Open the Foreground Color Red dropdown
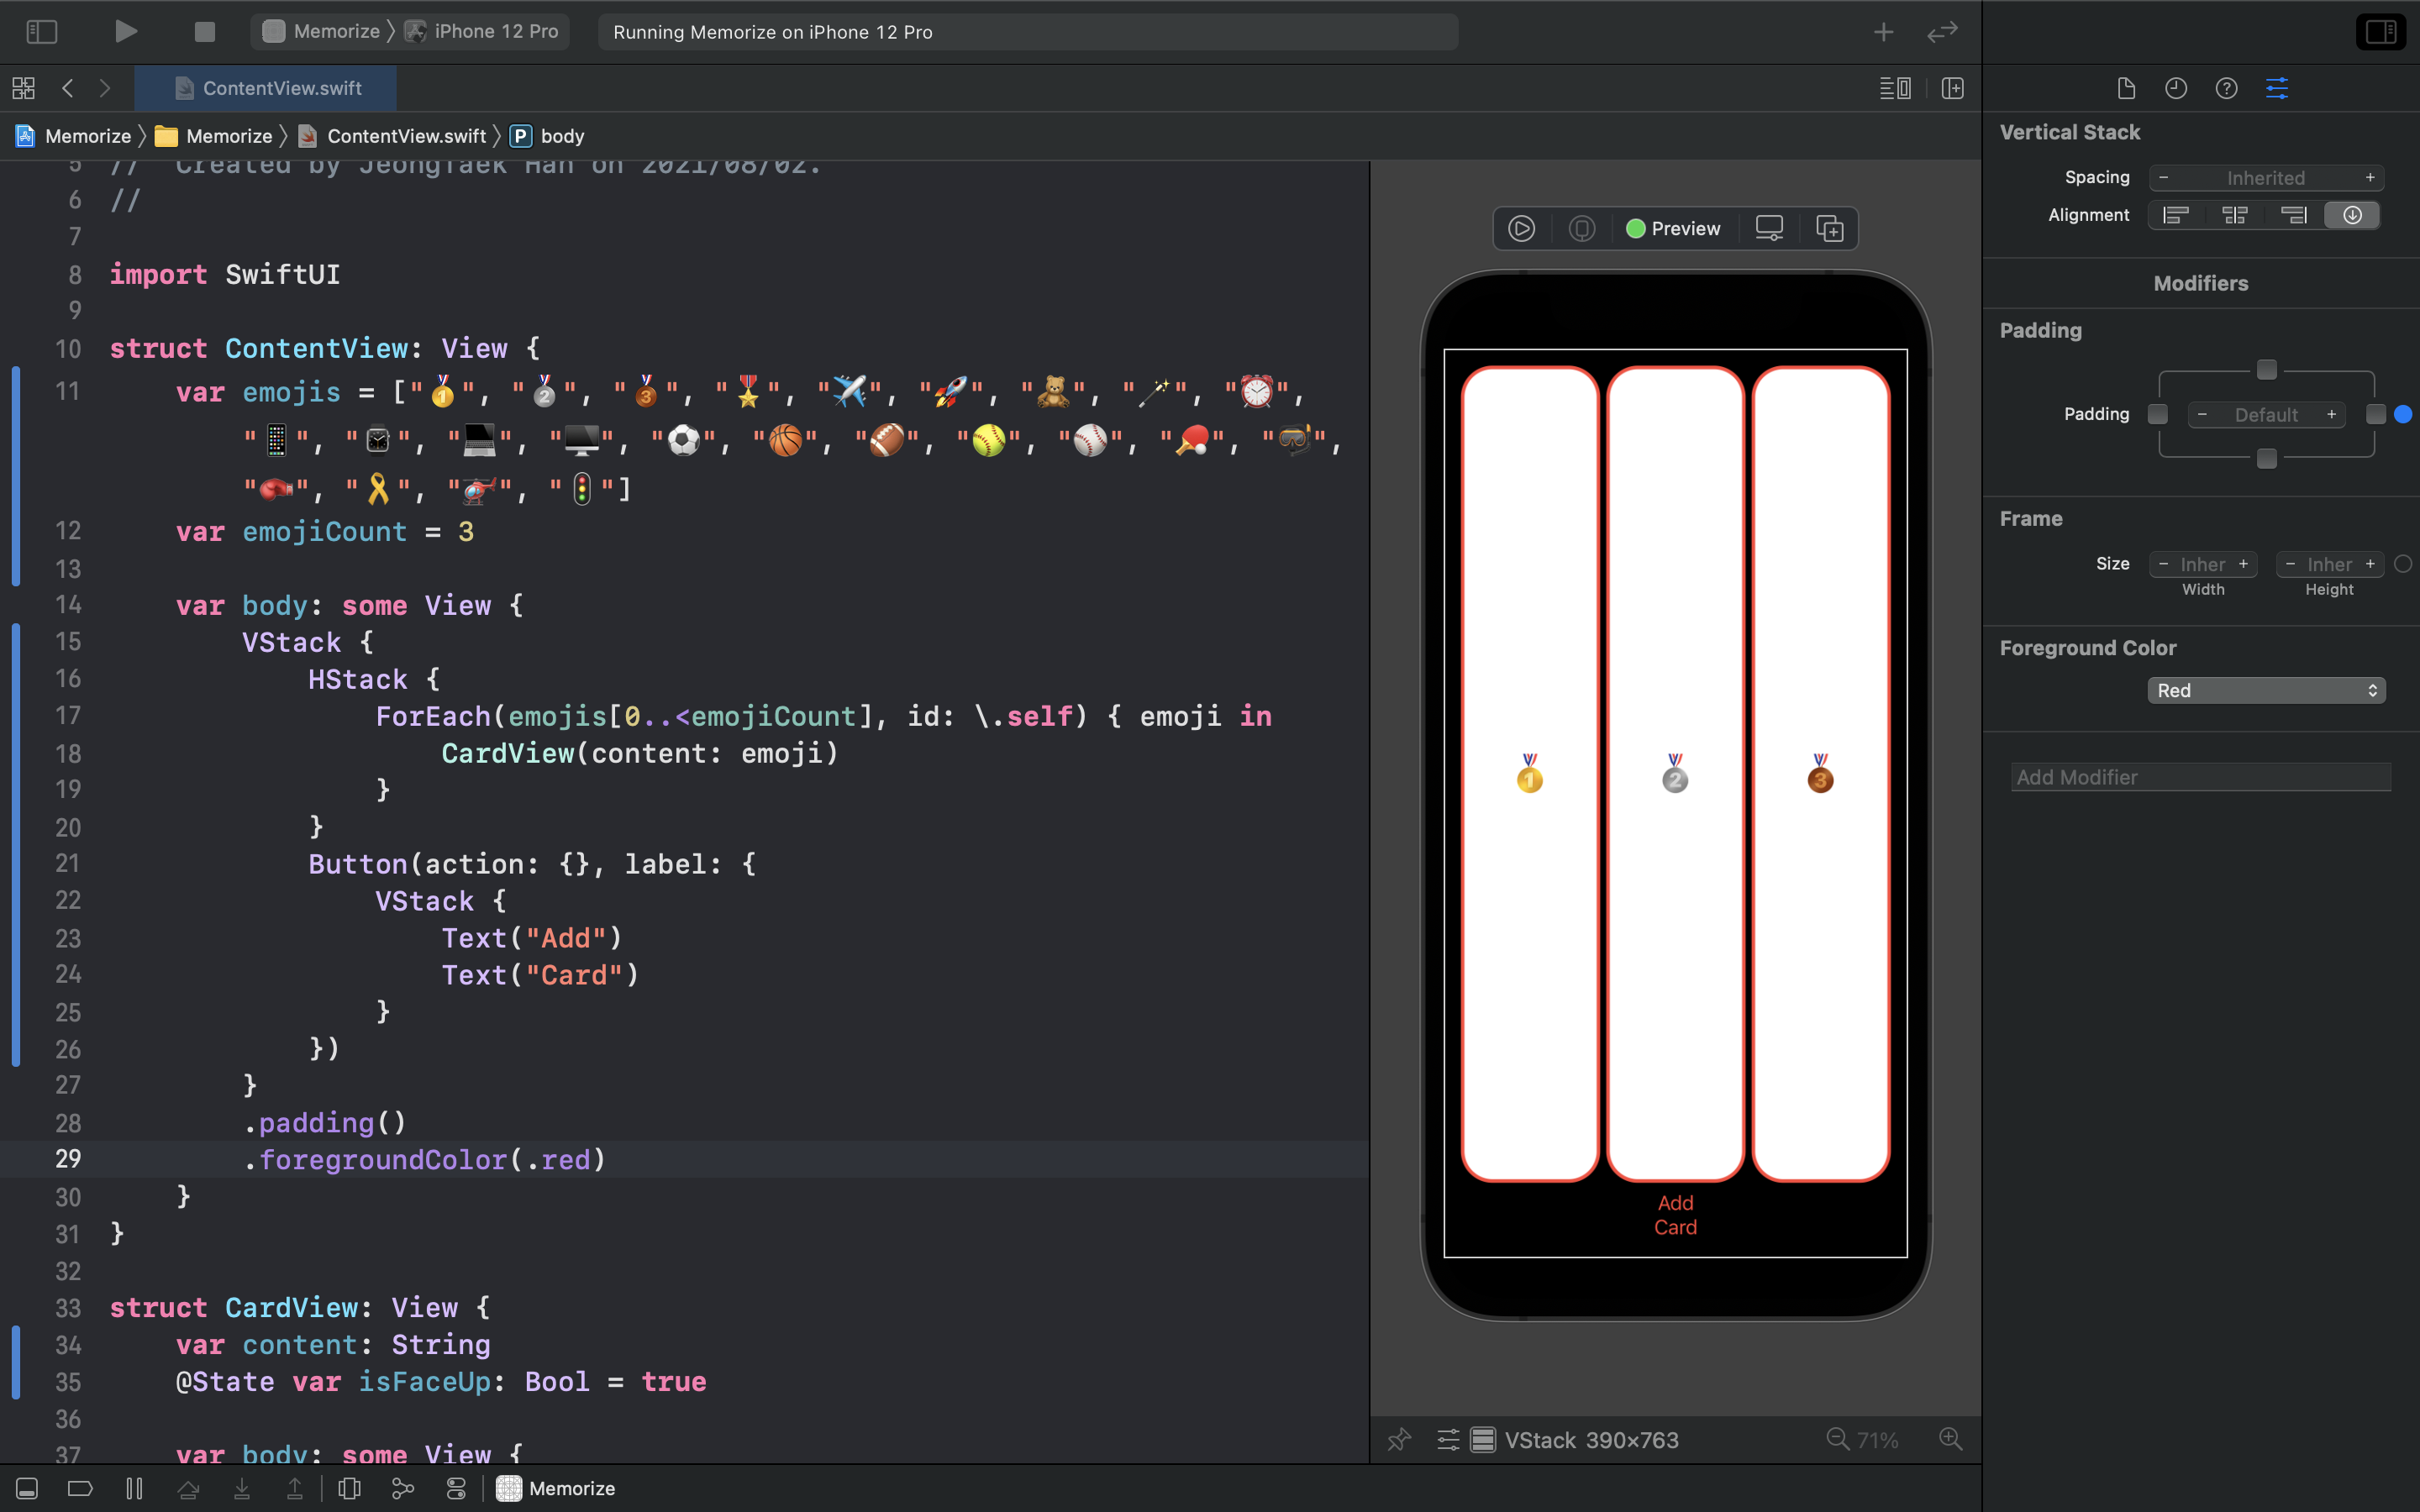 click(2266, 691)
